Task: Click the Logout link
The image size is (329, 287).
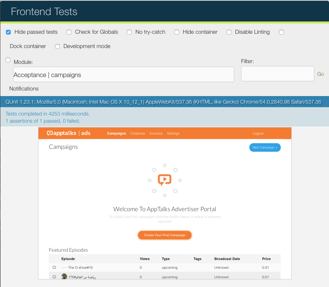Action: (x=258, y=133)
